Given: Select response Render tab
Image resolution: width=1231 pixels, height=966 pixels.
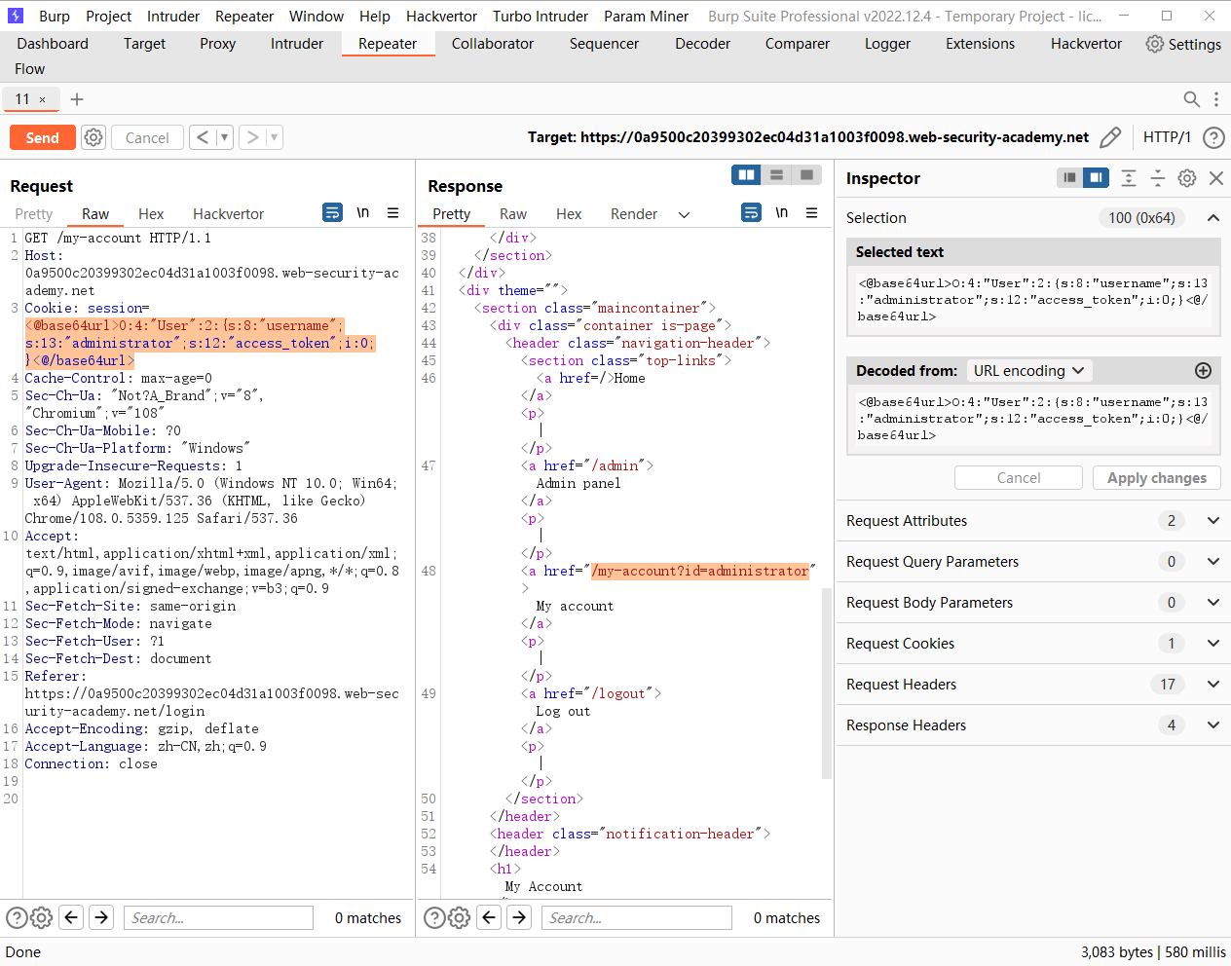Looking at the screenshot, I should tap(634, 214).
